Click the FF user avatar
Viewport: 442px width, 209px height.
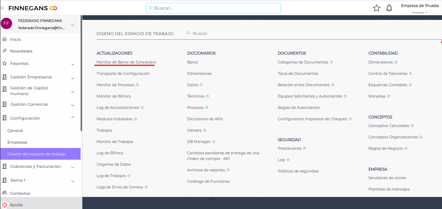click(6, 23)
